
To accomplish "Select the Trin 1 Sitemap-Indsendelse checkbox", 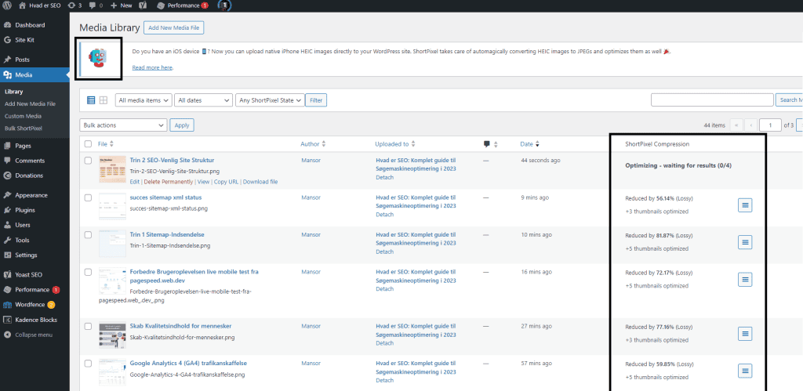I will [x=88, y=235].
